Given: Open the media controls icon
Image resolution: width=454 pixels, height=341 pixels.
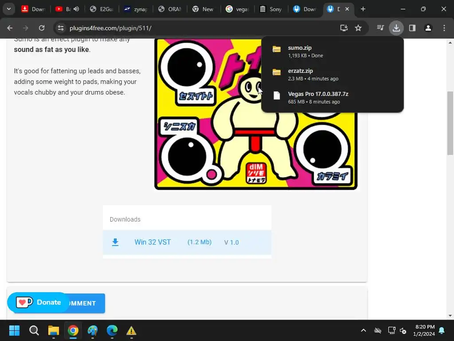Looking at the screenshot, I should click(x=380, y=28).
